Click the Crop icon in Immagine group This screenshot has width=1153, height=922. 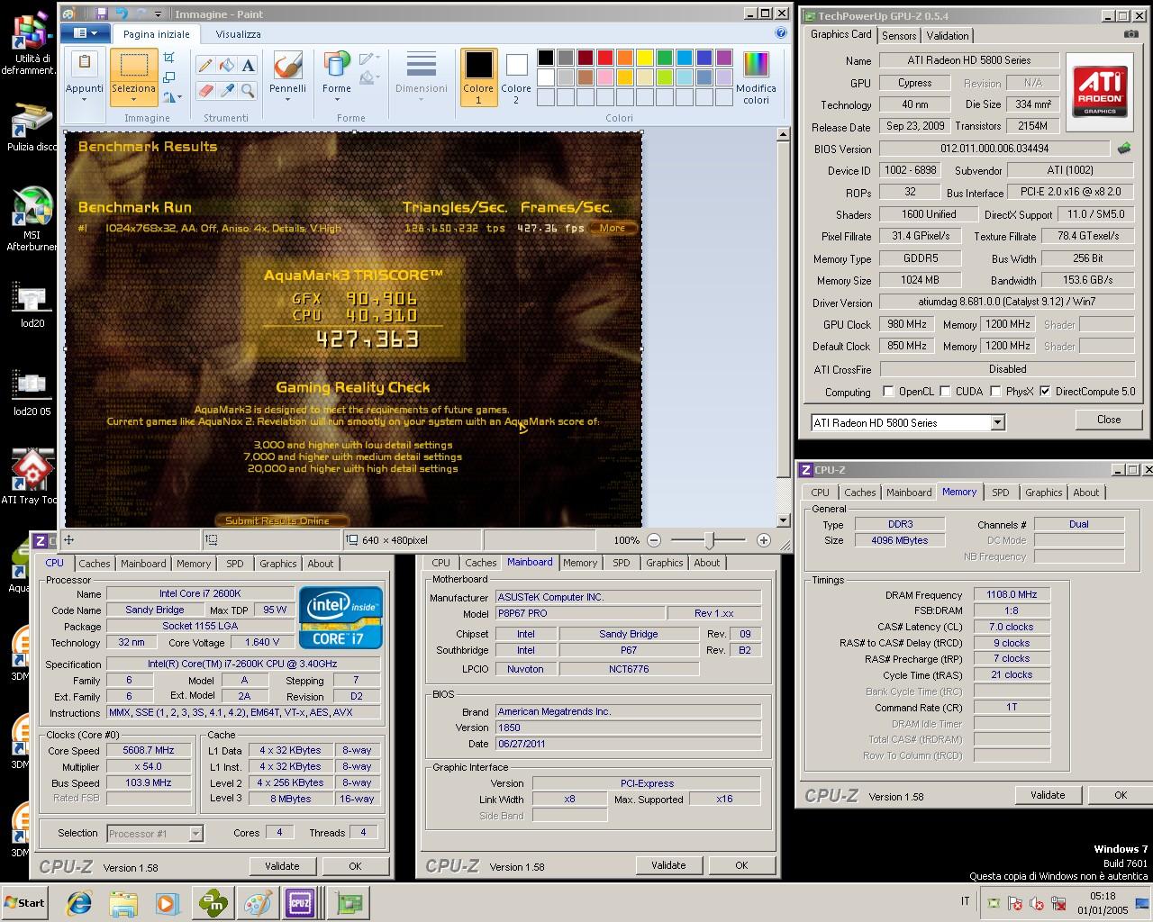(169, 59)
